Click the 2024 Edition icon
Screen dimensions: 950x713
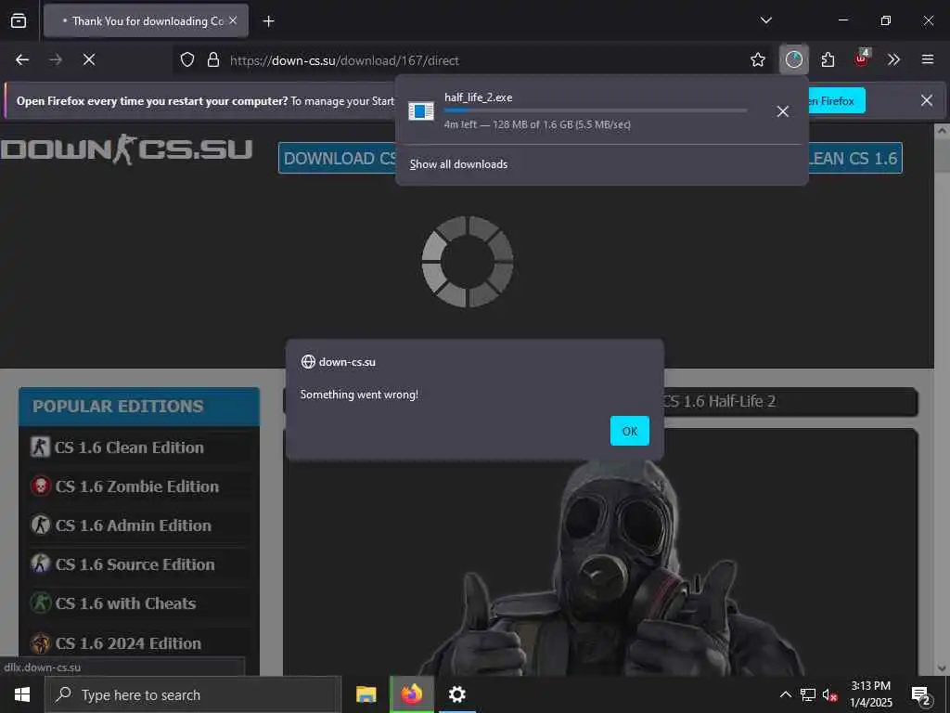point(41,643)
